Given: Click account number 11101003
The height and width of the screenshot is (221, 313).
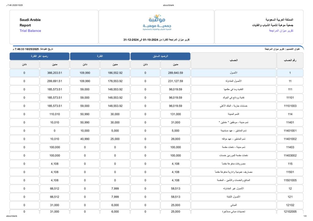Looking at the screenshot, I should tap(290, 106).
